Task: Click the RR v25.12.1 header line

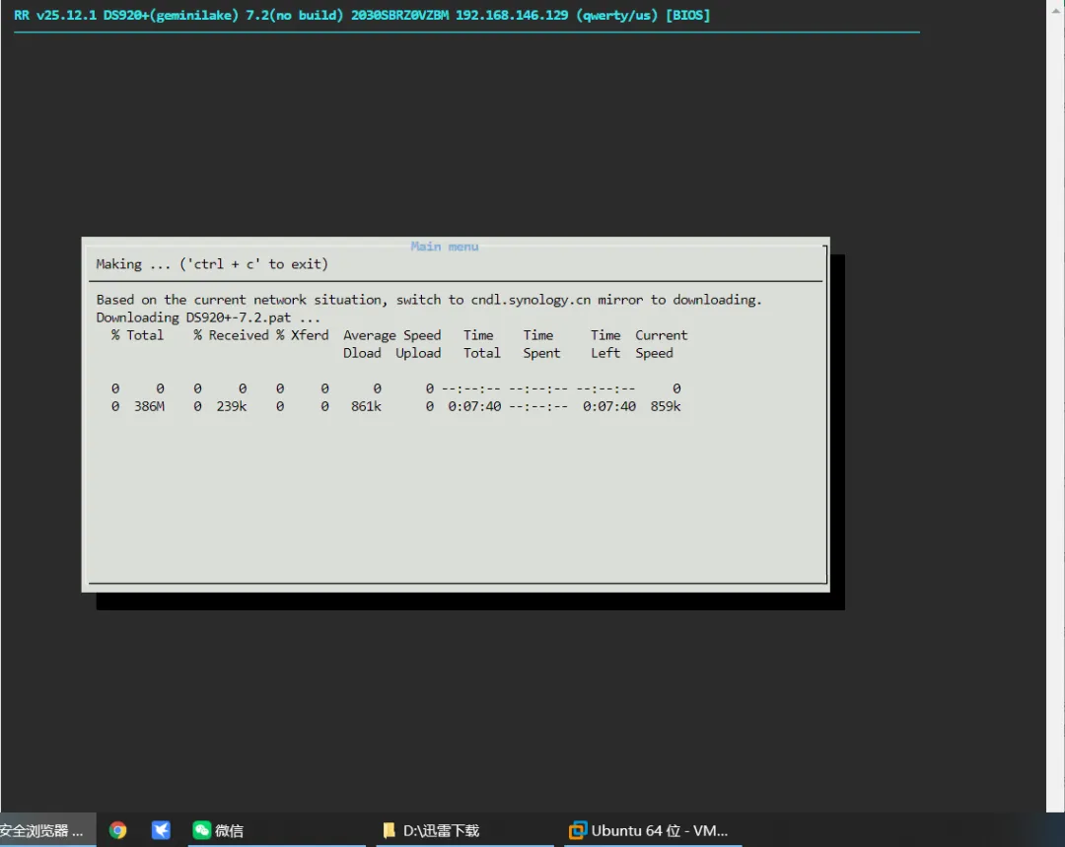Action: 362,15
